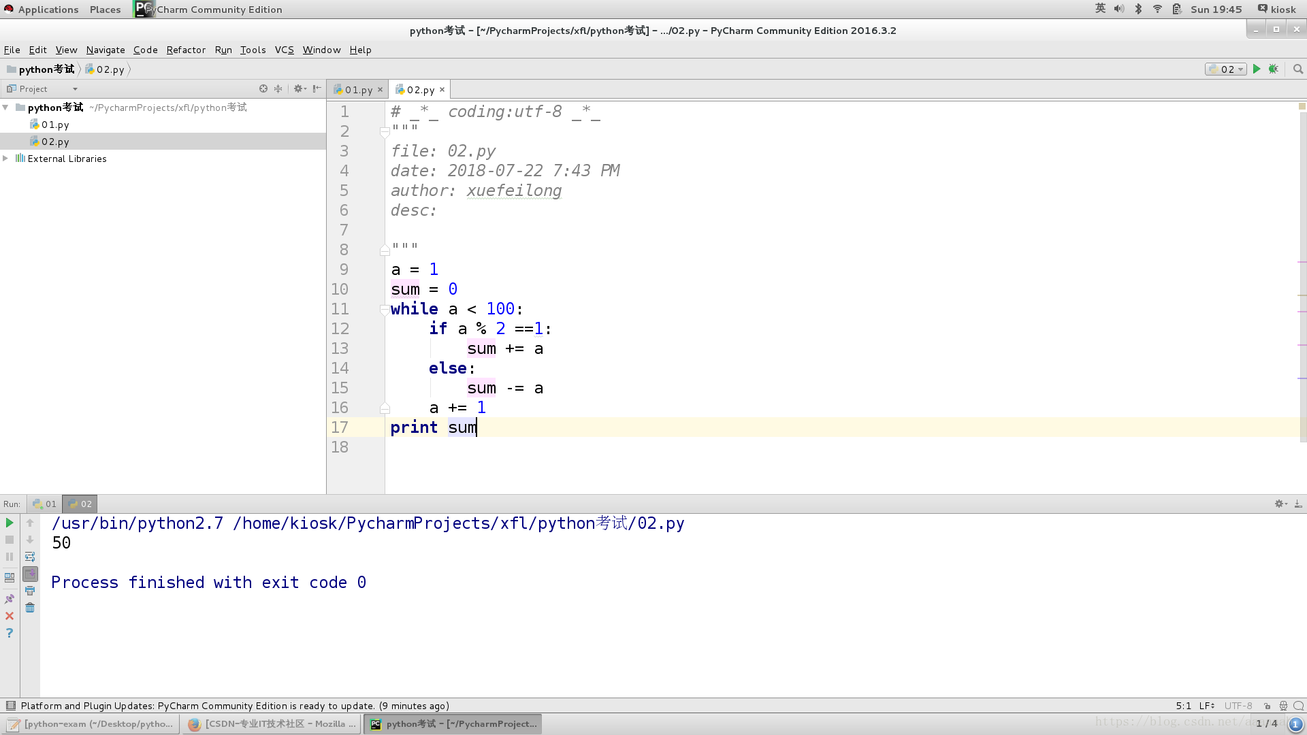1307x735 pixels.
Task: Click the Wi-Fi icon in system tray
Action: pyautogui.click(x=1157, y=9)
